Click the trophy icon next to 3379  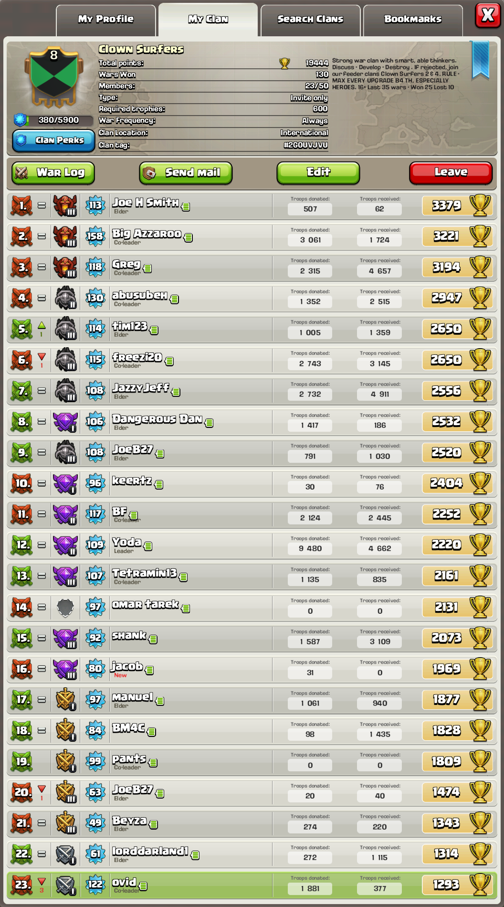pyautogui.click(x=481, y=205)
